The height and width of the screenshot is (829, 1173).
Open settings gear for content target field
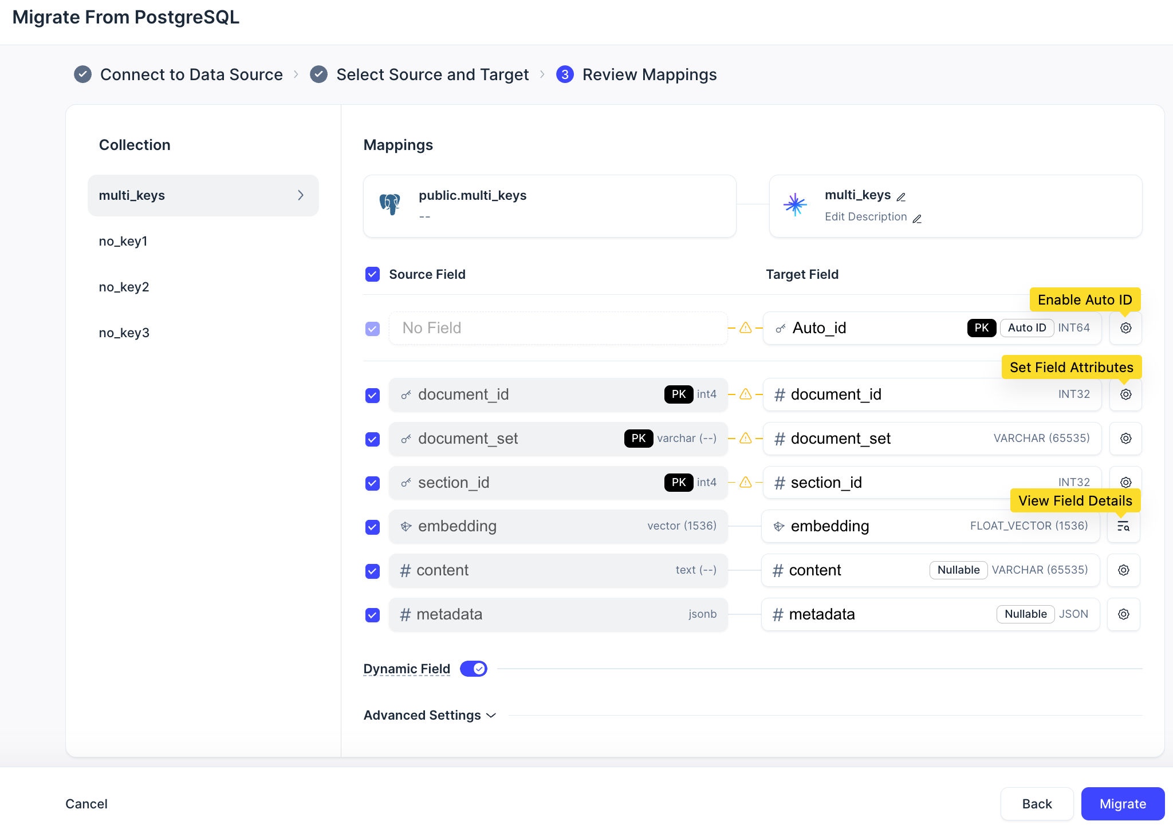(1123, 570)
